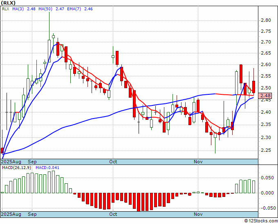Click the 2.60 price axis label
Viewport: 278px width, 224px height.
point(266,64)
